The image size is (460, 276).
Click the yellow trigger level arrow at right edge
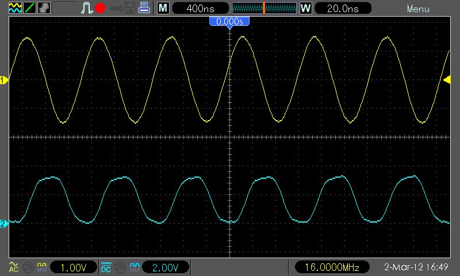[x=447, y=79]
